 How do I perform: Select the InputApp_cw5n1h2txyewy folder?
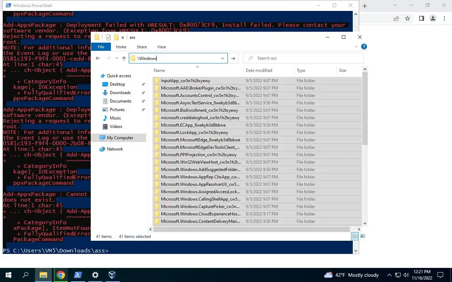[257, 81]
